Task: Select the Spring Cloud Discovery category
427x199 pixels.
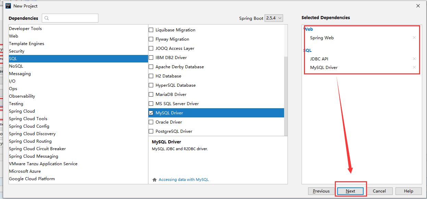Action: pos(32,134)
